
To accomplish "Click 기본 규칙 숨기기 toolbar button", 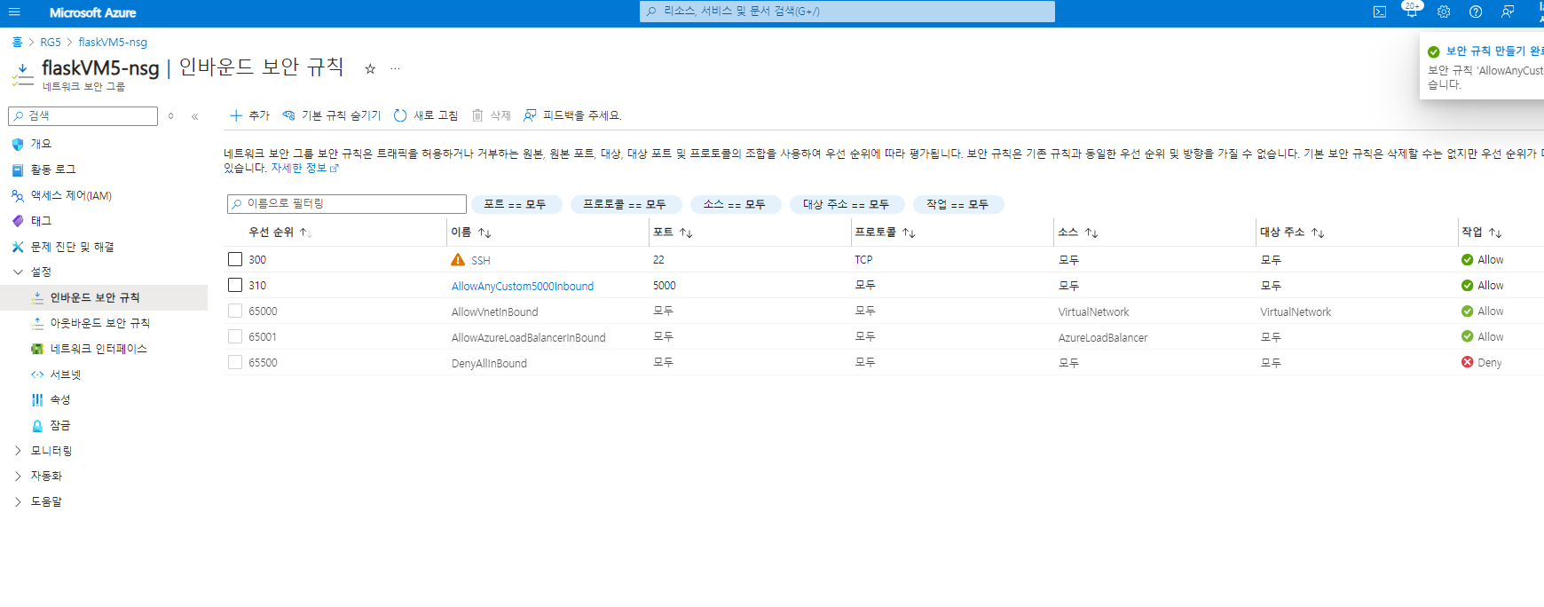I will 331,115.
